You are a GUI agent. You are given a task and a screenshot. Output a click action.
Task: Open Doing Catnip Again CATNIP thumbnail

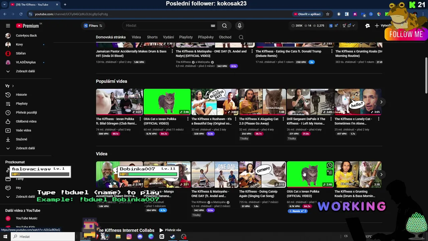tap(262, 174)
